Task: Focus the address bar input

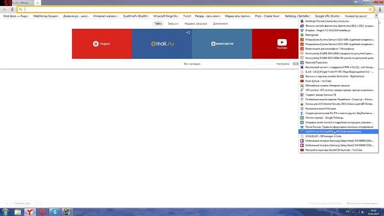Action: [194, 10]
